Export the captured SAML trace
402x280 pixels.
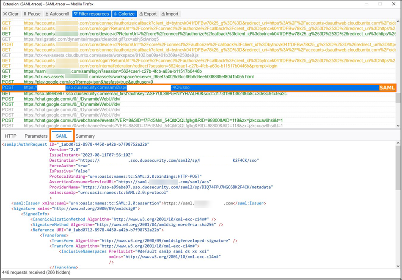coord(148,14)
